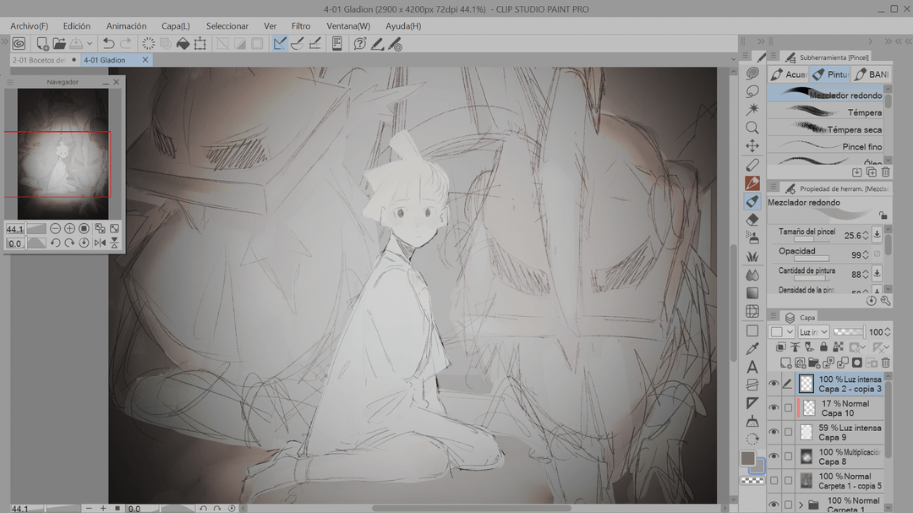Show the Carpeta 1 - copia 5 layer
The width and height of the screenshot is (913, 513).
774,481
